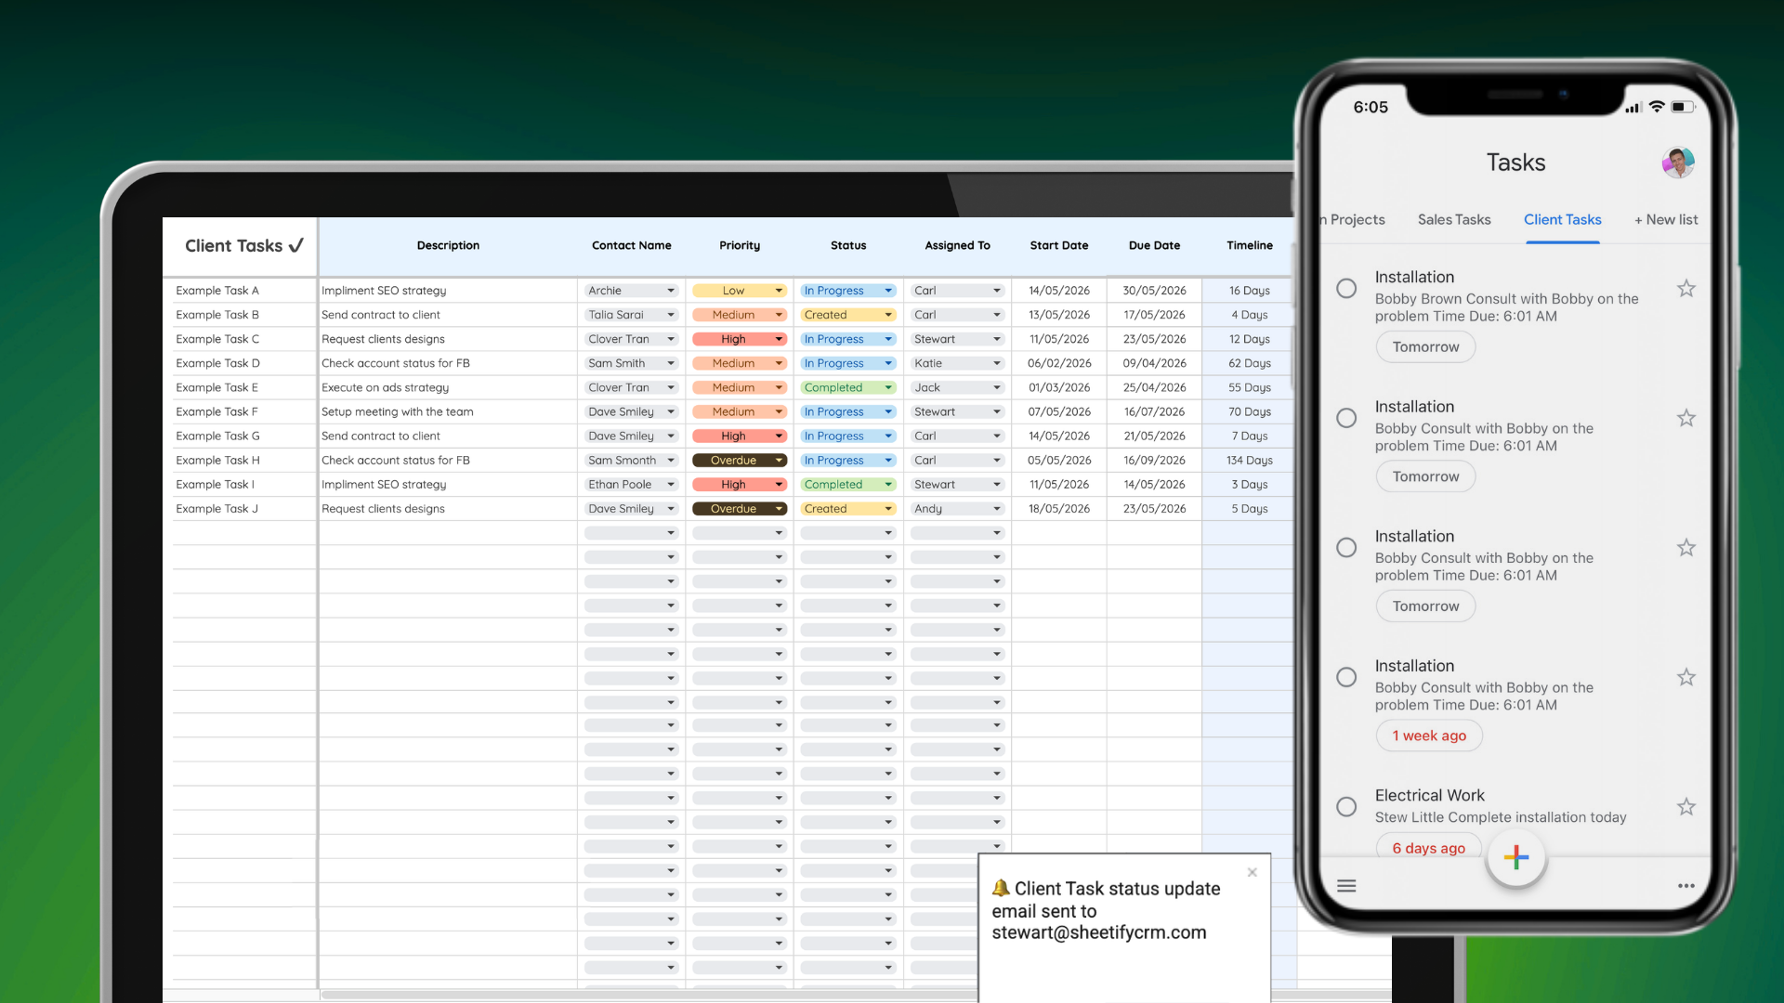This screenshot has width=1784, height=1003.
Task: Open the hamburger menu on phone
Action: coord(1346,886)
